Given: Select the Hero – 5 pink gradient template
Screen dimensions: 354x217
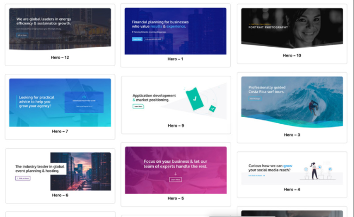Looking at the screenshot, I should (x=175, y=170).
